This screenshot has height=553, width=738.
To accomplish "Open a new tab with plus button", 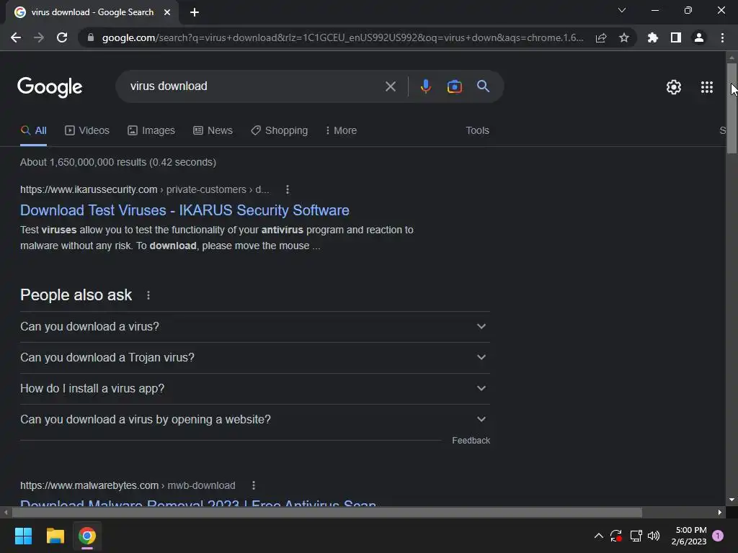I will (x=195, y=13).
